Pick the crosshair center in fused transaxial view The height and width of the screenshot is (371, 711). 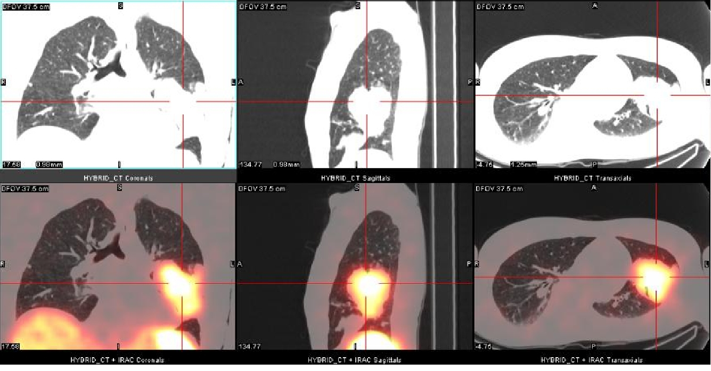coord(656,277)
